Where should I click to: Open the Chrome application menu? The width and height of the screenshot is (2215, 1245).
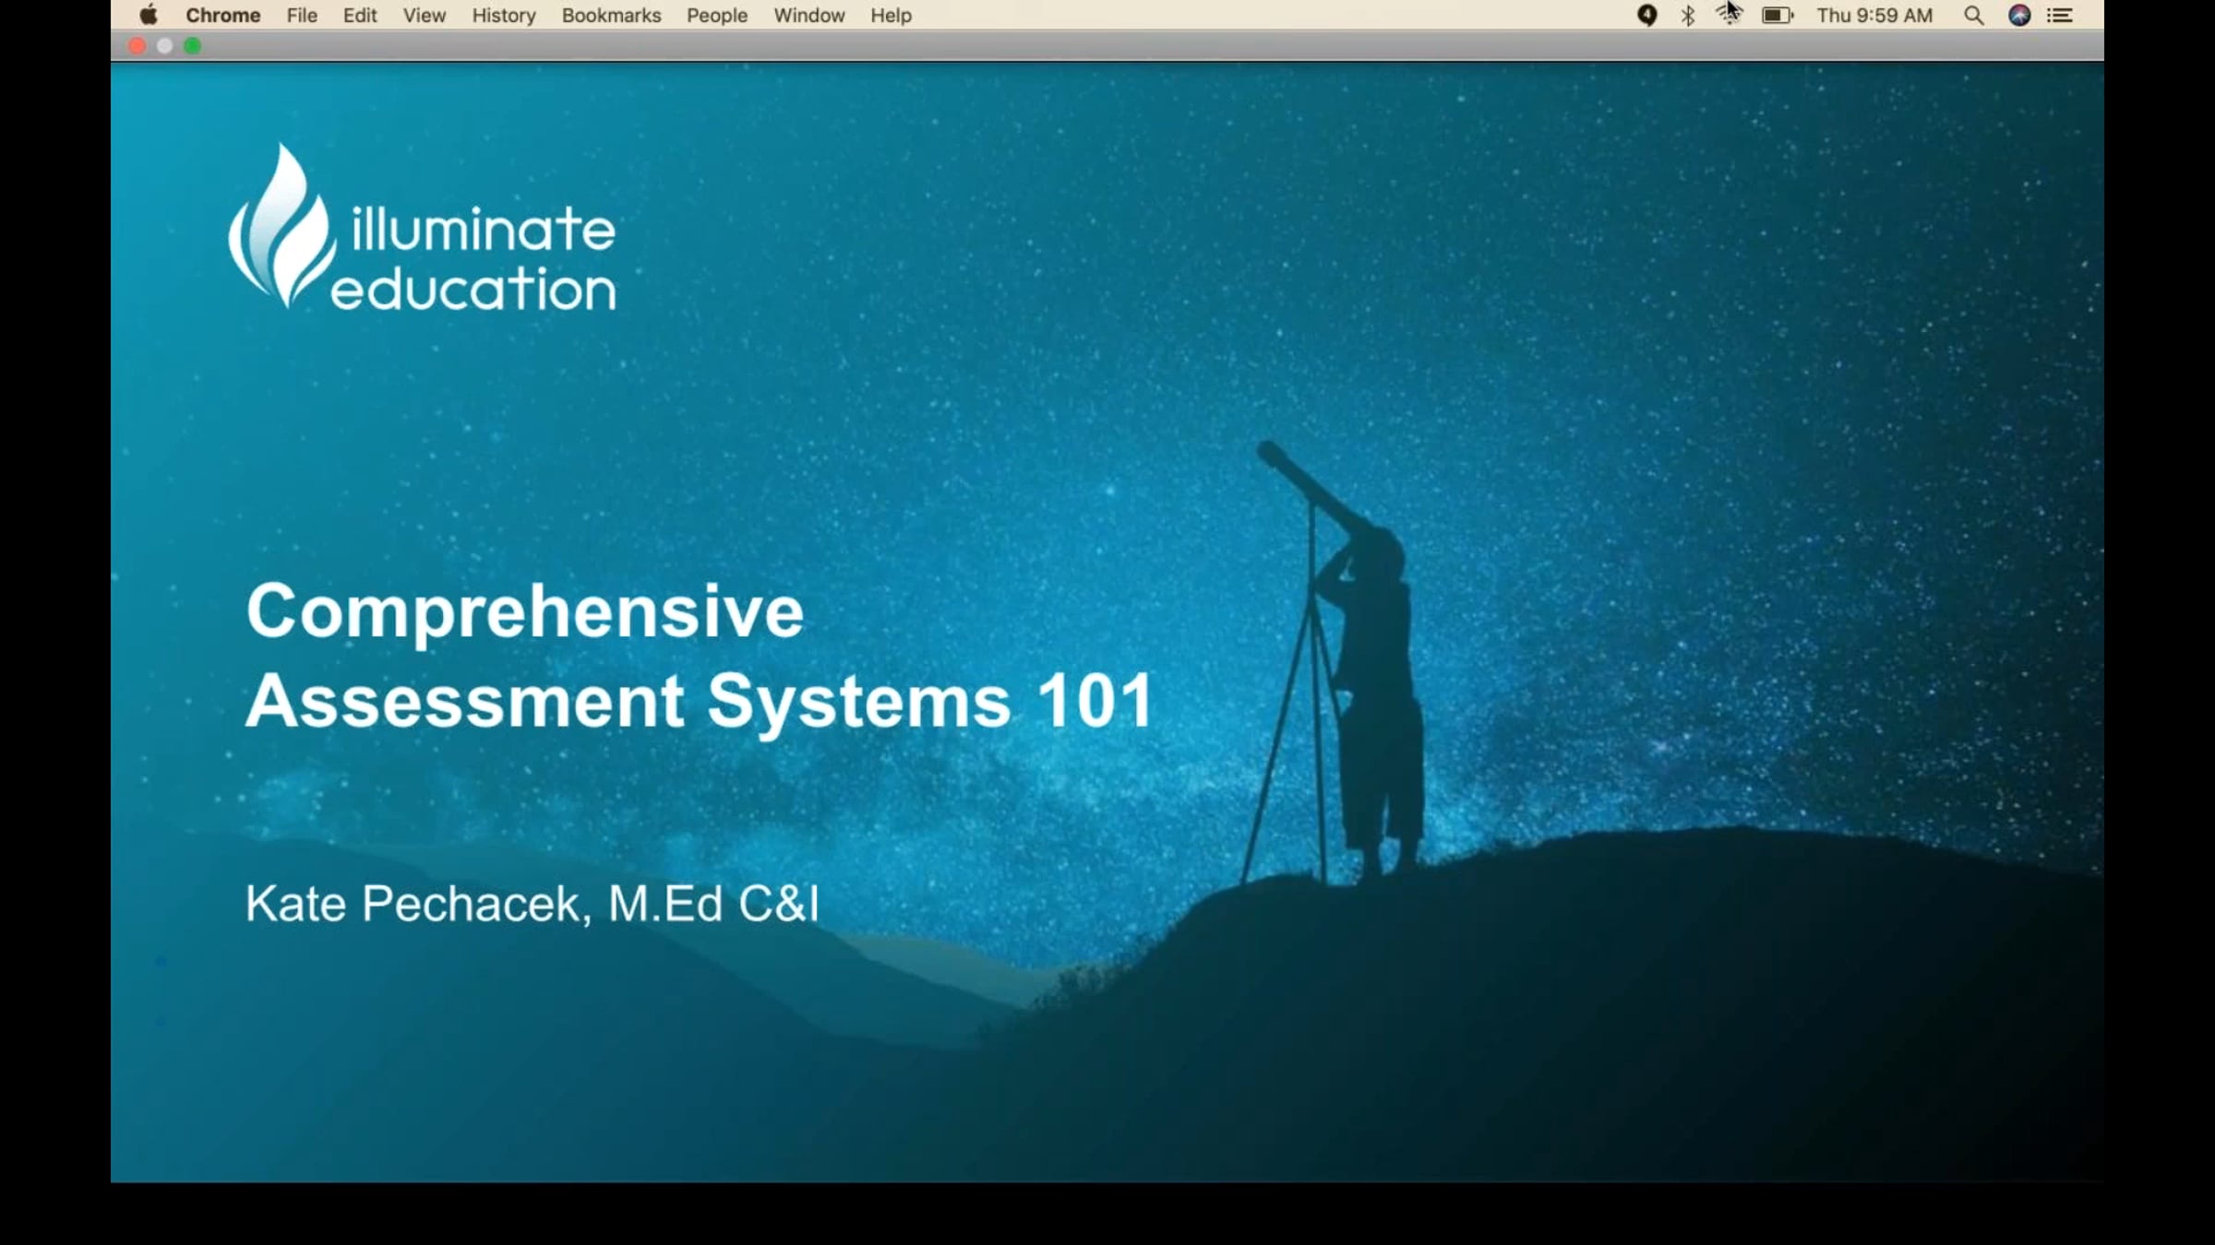pyautogui.click(x=222, y=16)
